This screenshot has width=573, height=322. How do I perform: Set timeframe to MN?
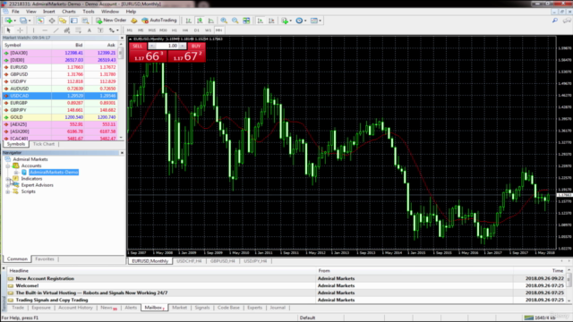218,30
